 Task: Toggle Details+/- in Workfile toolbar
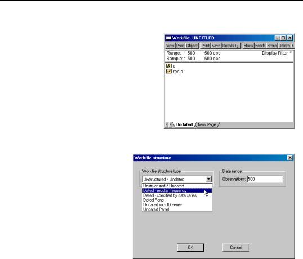coord(231,46)
